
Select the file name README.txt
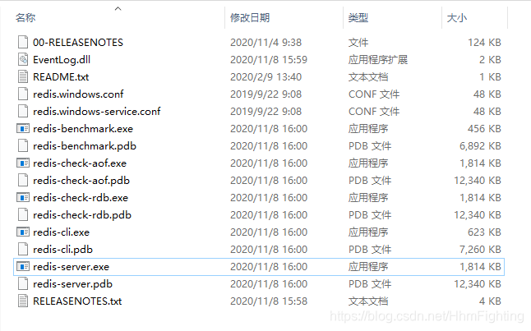pos(61,77)
